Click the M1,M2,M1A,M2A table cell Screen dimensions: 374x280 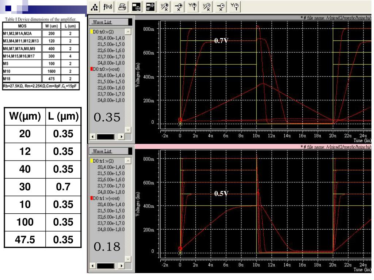point(22,34)
